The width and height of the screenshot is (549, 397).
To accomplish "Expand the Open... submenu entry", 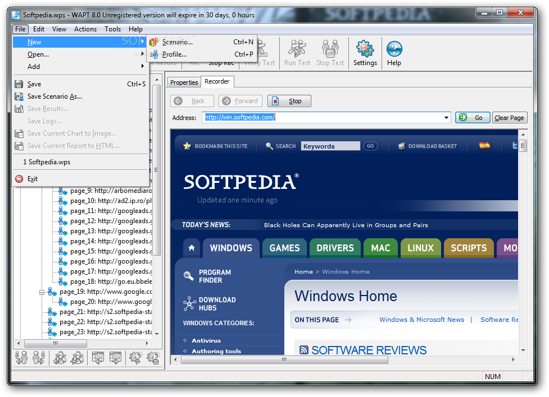I will (x=79, y=54).
